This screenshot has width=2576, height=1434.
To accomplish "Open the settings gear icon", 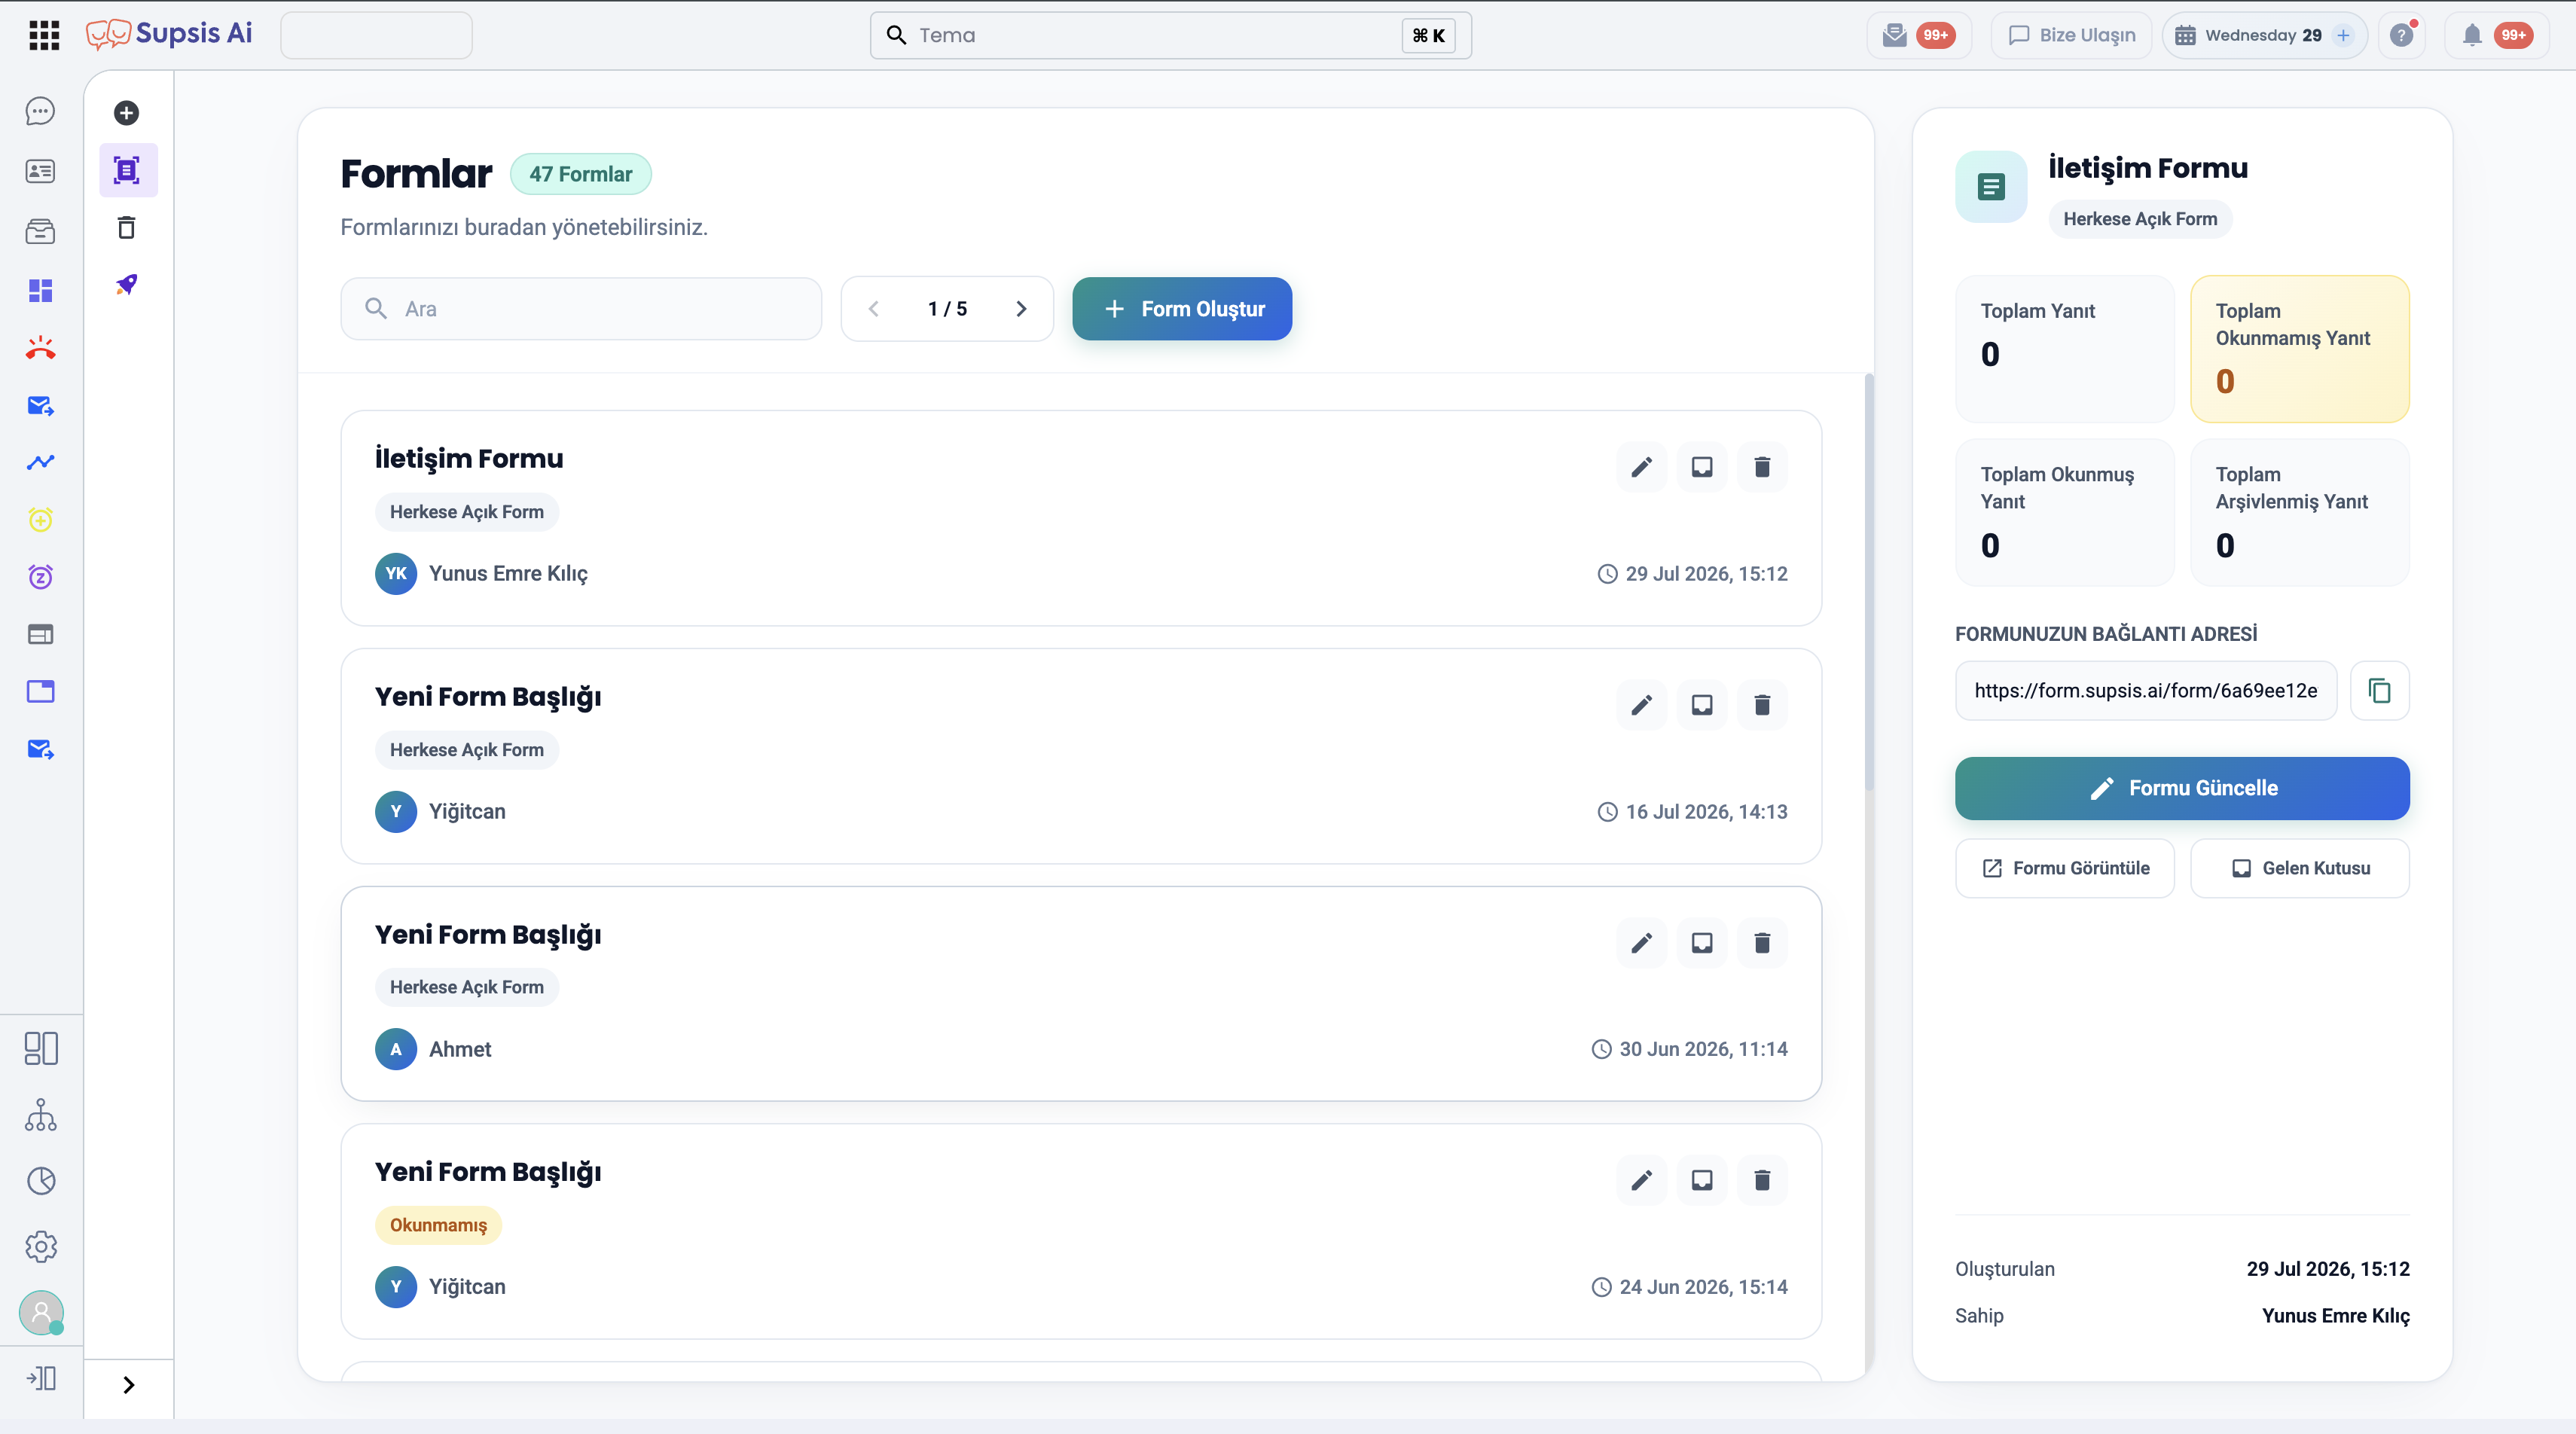I will pyautogui.click(x=40, y=1247).
